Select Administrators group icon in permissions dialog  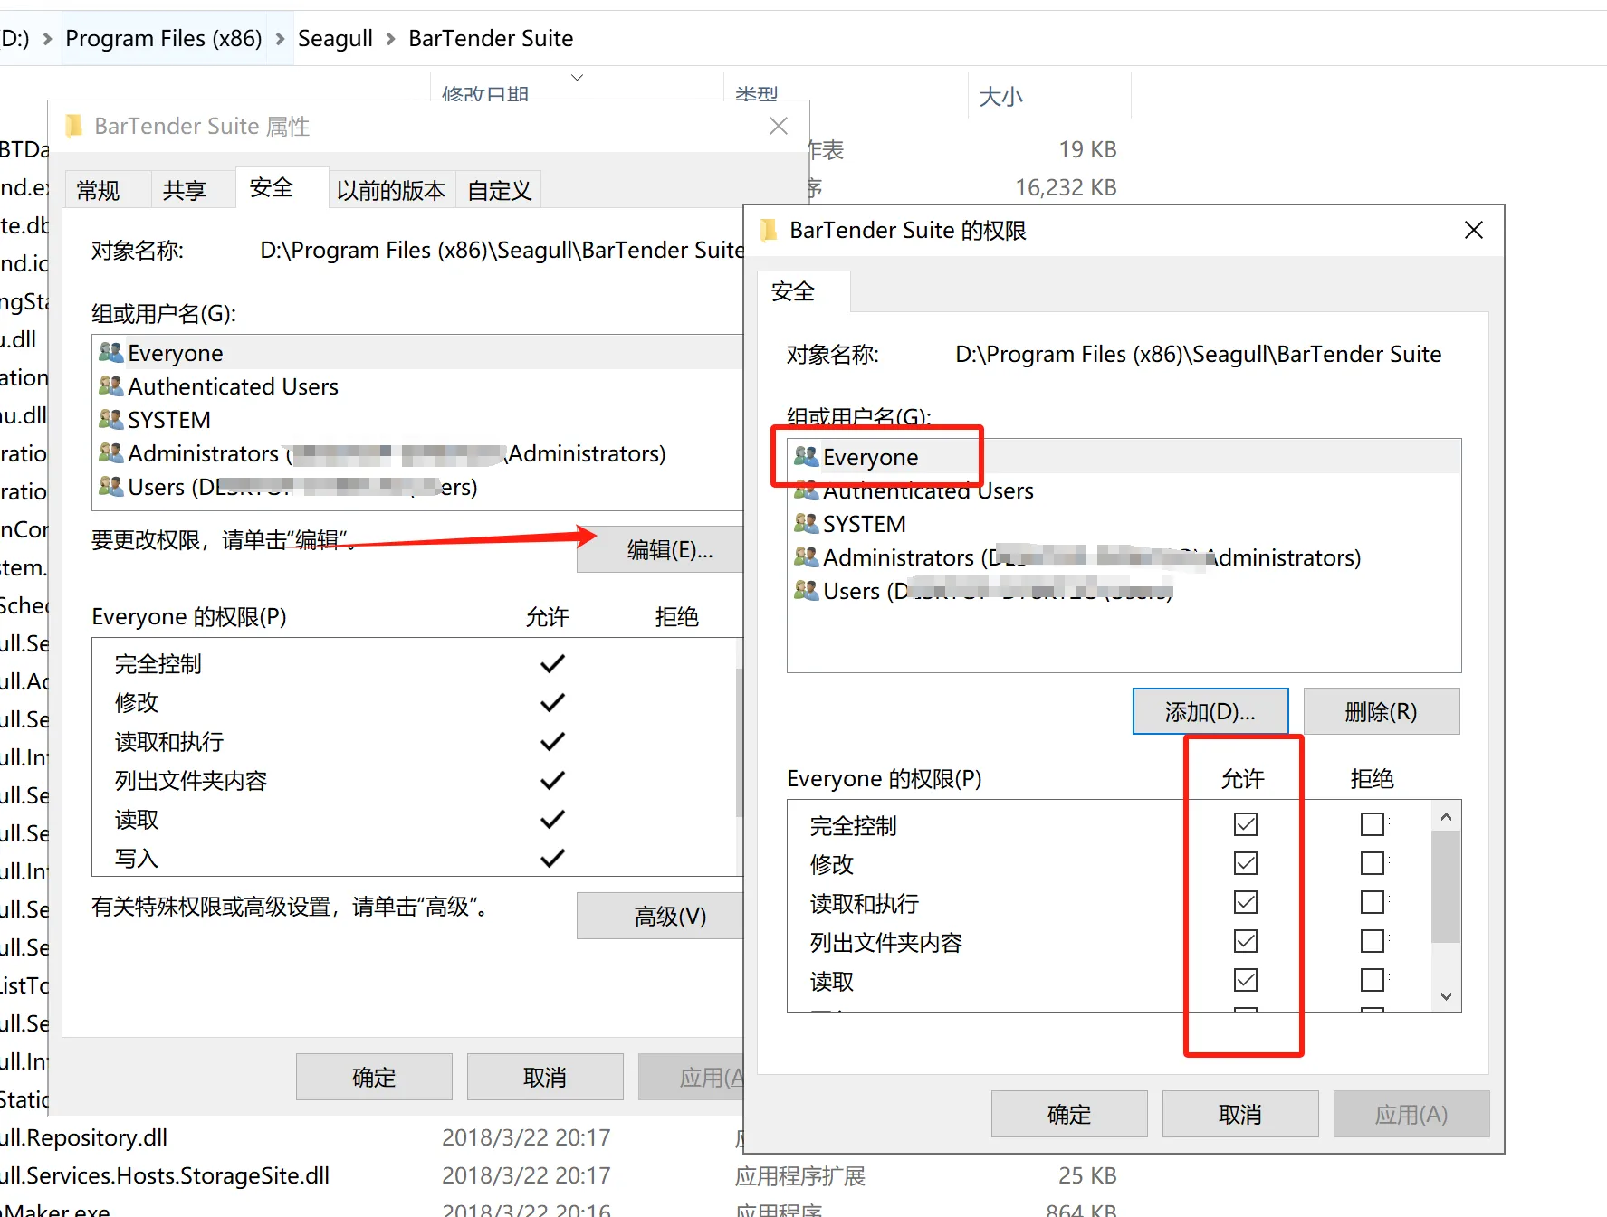click(806, 557)
